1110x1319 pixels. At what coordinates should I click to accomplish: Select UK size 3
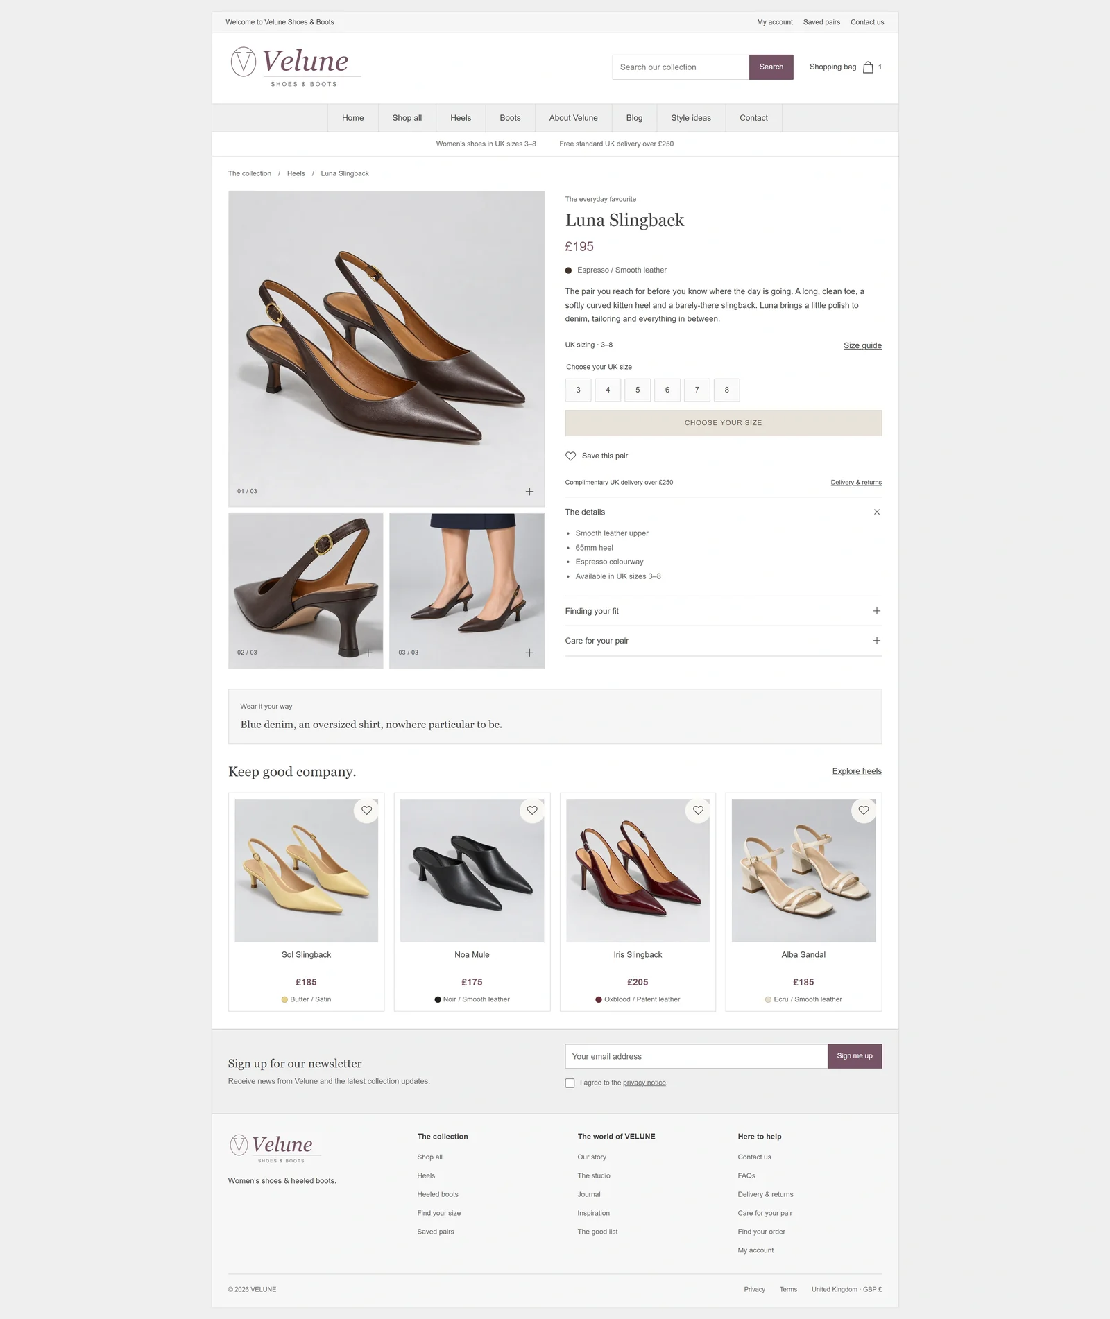[578, 390]
